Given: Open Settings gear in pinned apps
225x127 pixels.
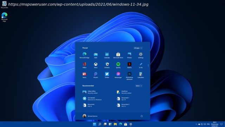Looking at the screenshot, I should 141,55.
